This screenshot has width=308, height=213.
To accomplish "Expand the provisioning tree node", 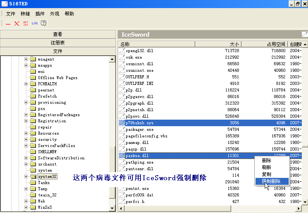I will pos(26,102).
